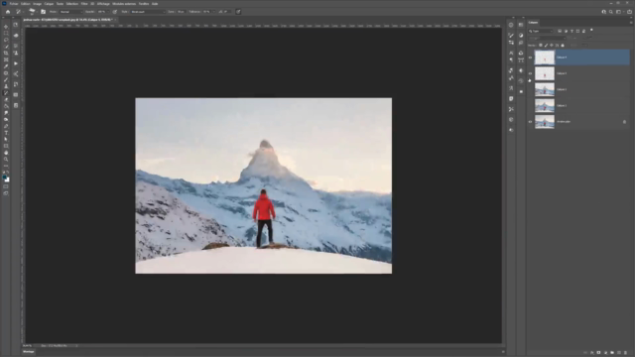
Task: Click the Zone value field in options bar
Action: (x=182, y=12)
